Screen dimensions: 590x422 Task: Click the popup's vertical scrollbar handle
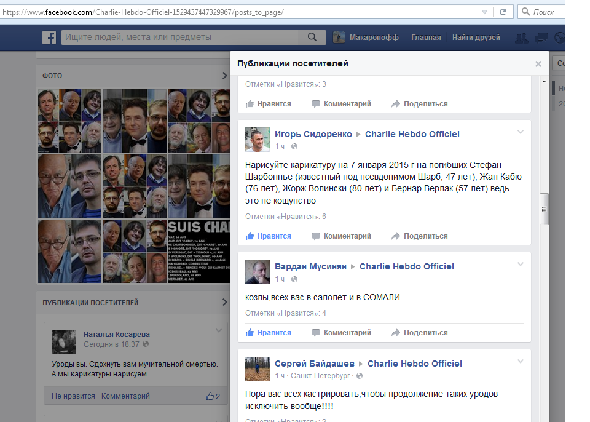(x=544, y=209)
